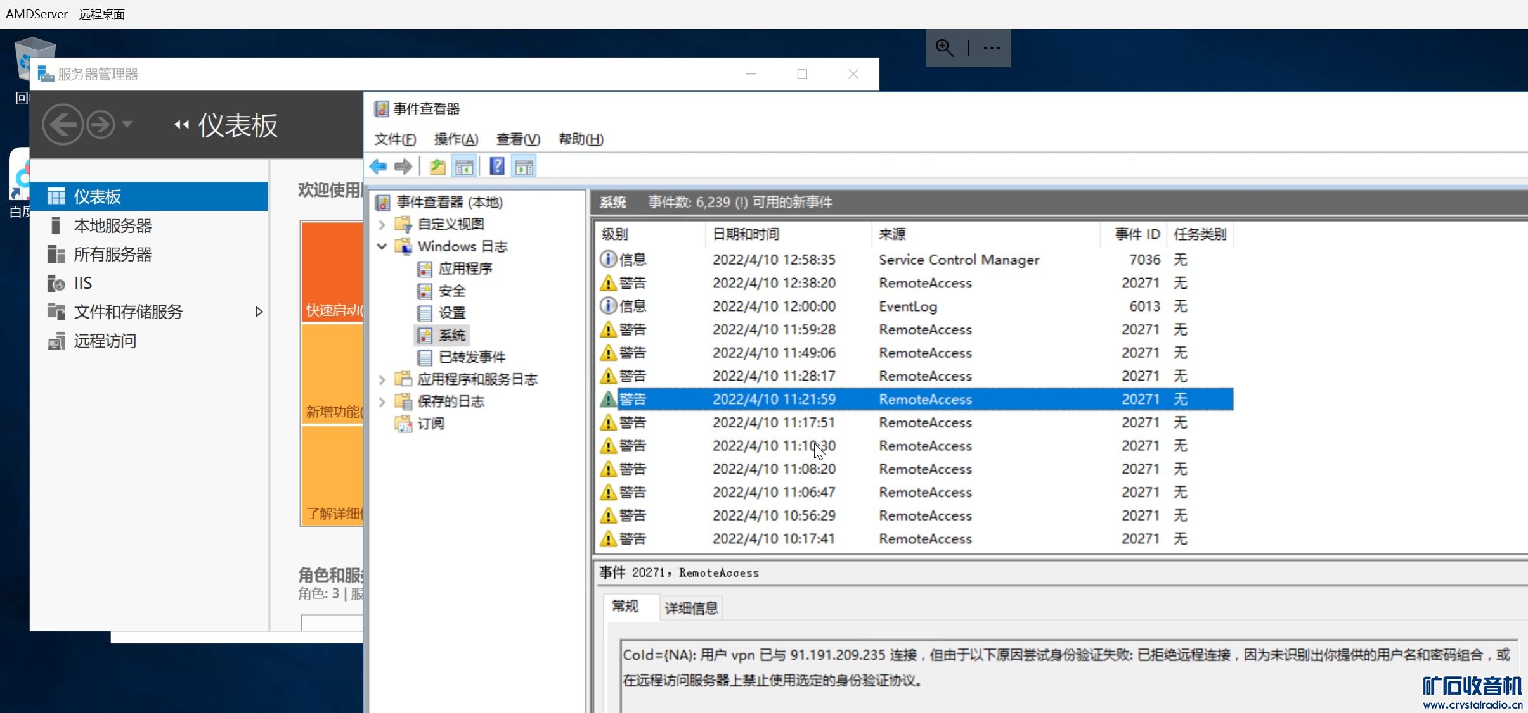
Task: Open the 操作(A) menu
Action: click(456, 139)
